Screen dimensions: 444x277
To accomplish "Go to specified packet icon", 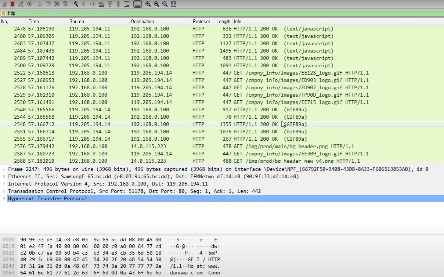I will tap(101, 4).
